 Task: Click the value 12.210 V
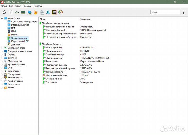[x=84, y=75]
